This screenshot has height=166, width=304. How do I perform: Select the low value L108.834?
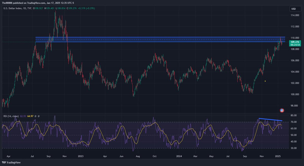[x=60, y=8]
